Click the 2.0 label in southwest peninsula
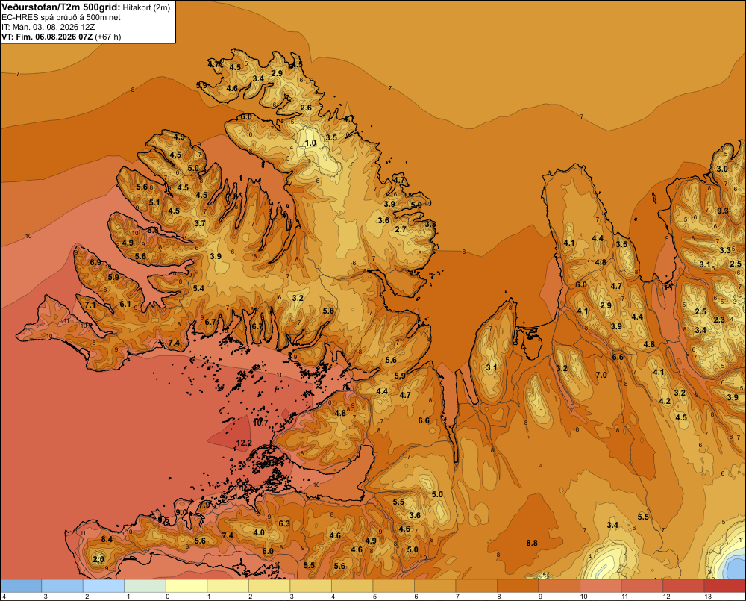The image size is (746, 601). [x=98, y=559]
